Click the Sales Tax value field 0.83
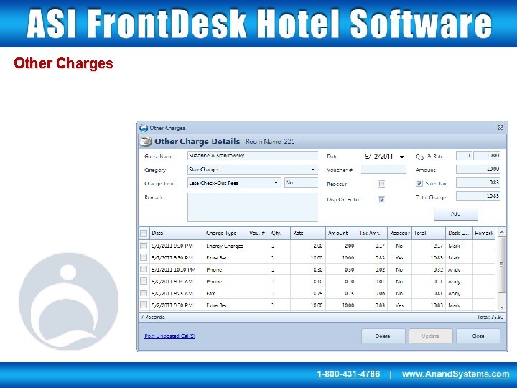This screenshot has height=388, width=517. point(478,183)
